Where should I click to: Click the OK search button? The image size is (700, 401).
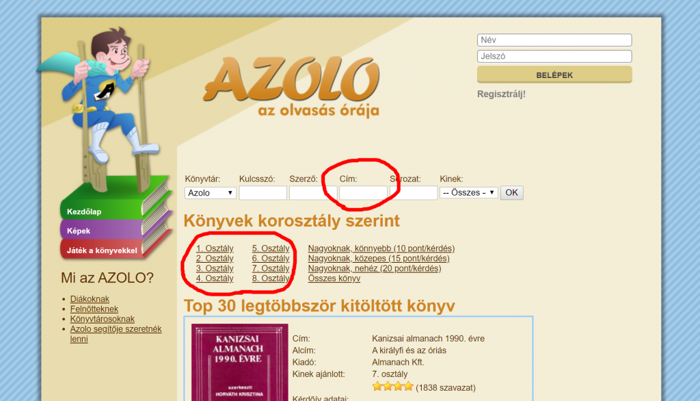(x=511, y=193)
